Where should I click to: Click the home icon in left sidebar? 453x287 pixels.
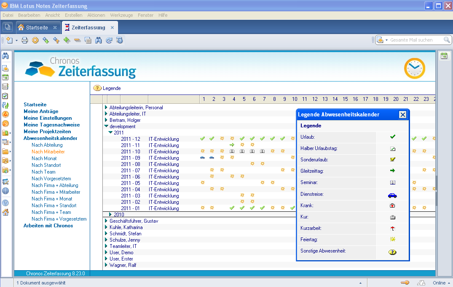point(5,212)
